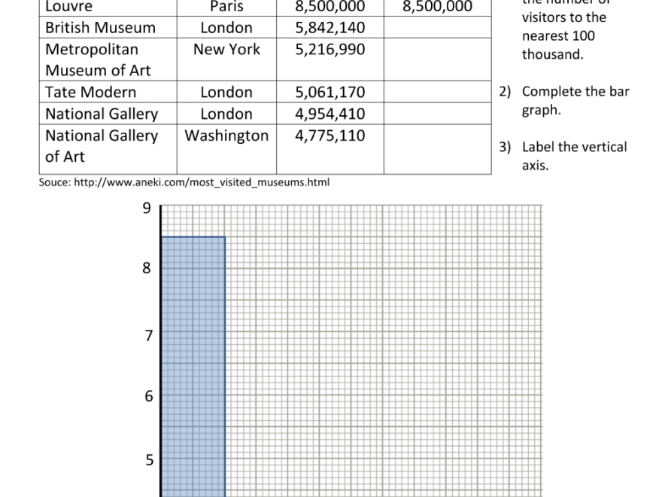The width and height of the screenshot is (662, 497).
Task: Click the aneki.com source URL text
Action: click(202, 182)
